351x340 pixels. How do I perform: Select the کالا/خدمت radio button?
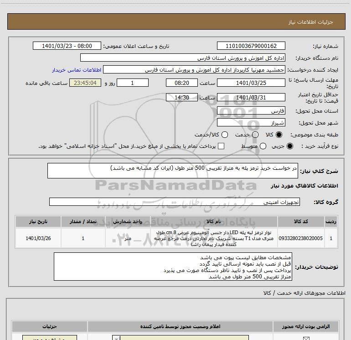(225, 135)
